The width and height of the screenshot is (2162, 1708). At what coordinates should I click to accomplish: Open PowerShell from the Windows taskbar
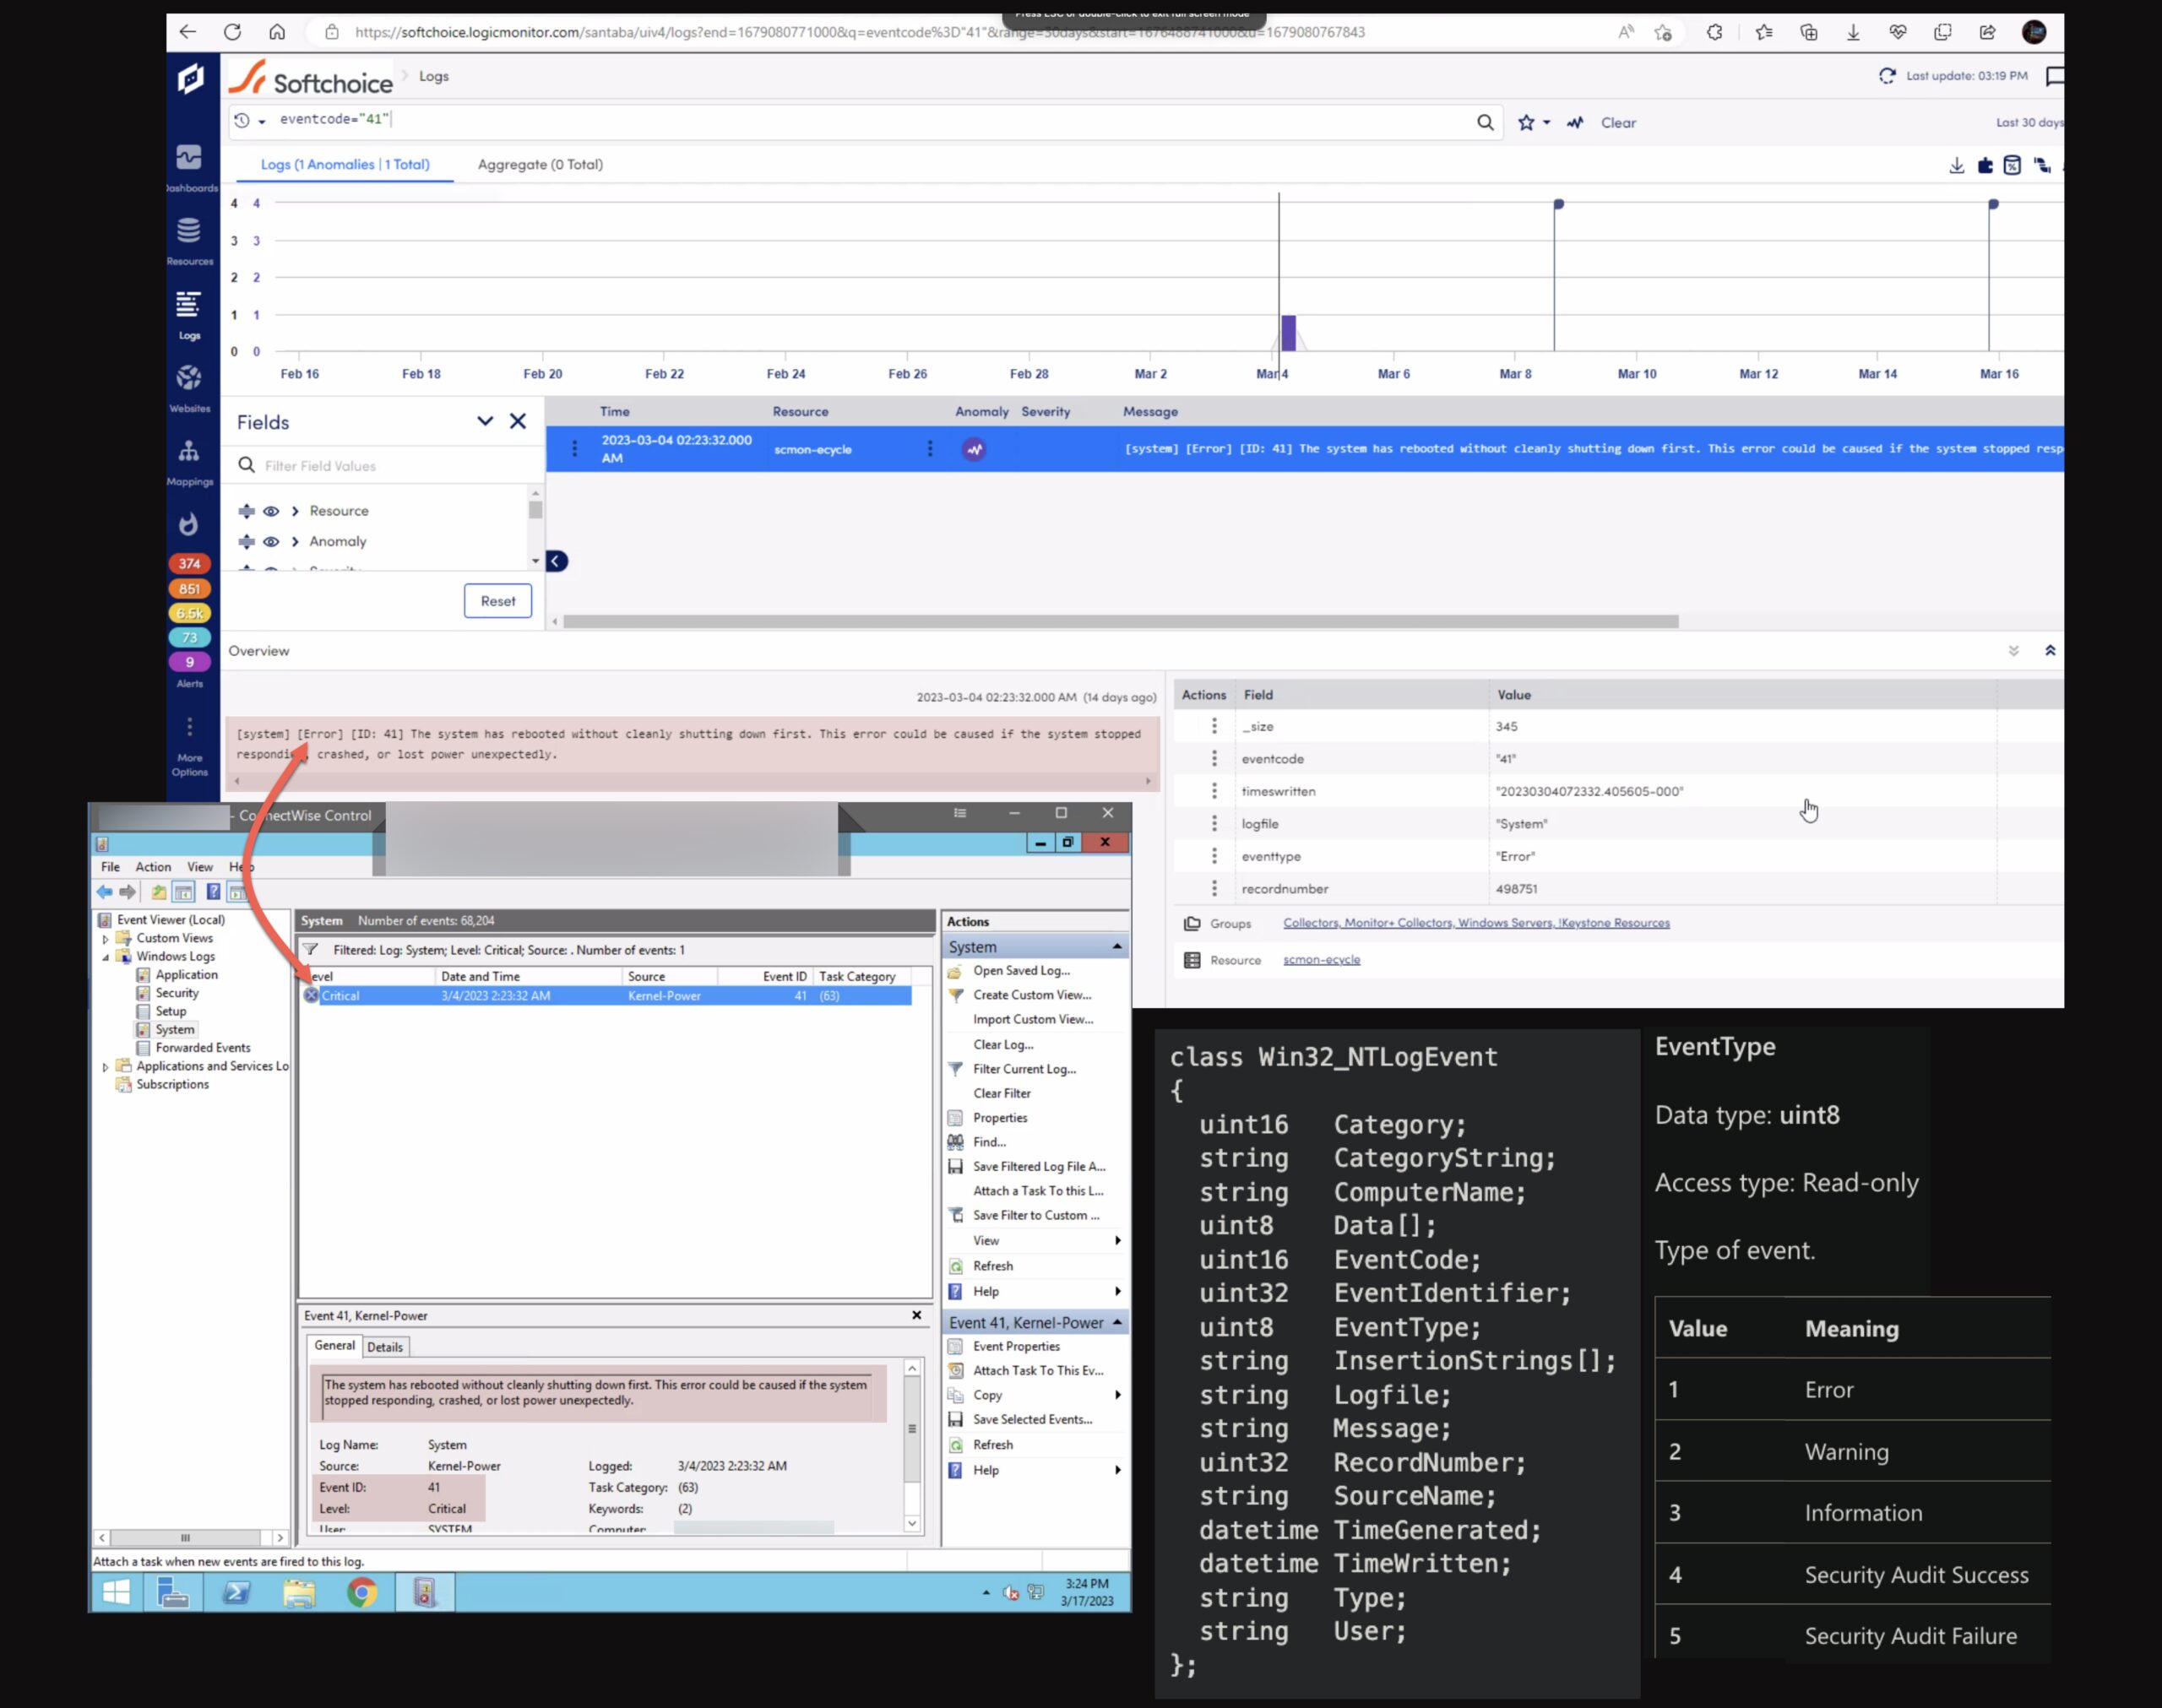237,1592
